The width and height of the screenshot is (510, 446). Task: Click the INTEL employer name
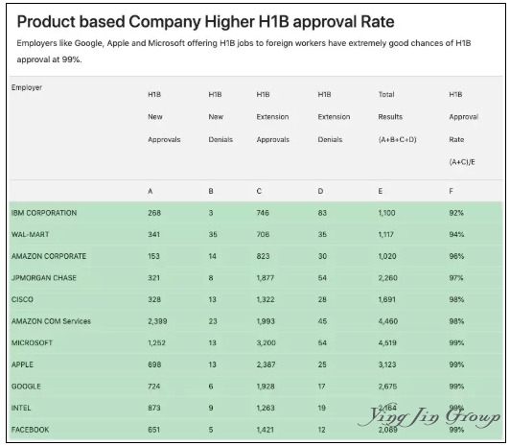click(21, 408)
